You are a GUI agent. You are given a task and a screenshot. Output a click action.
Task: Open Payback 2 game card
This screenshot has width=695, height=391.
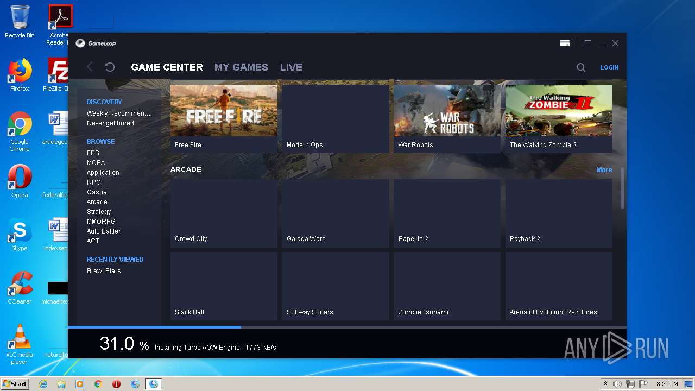[559, 213]
